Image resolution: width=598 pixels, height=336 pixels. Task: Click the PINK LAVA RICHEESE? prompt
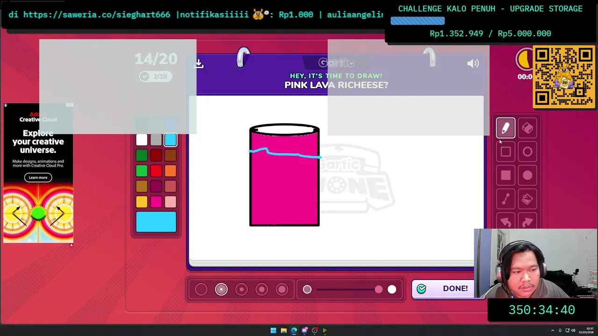tap(336, 85)
